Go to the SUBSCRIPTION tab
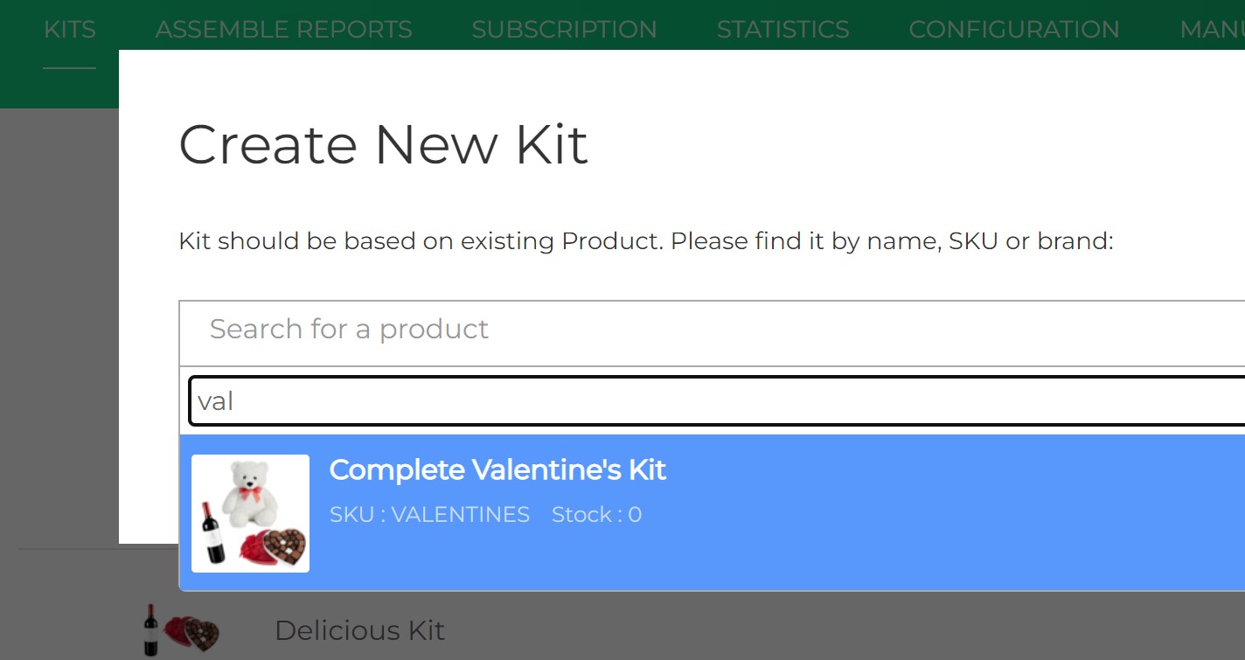This screenshot has height=660, width=1245. 564,30
